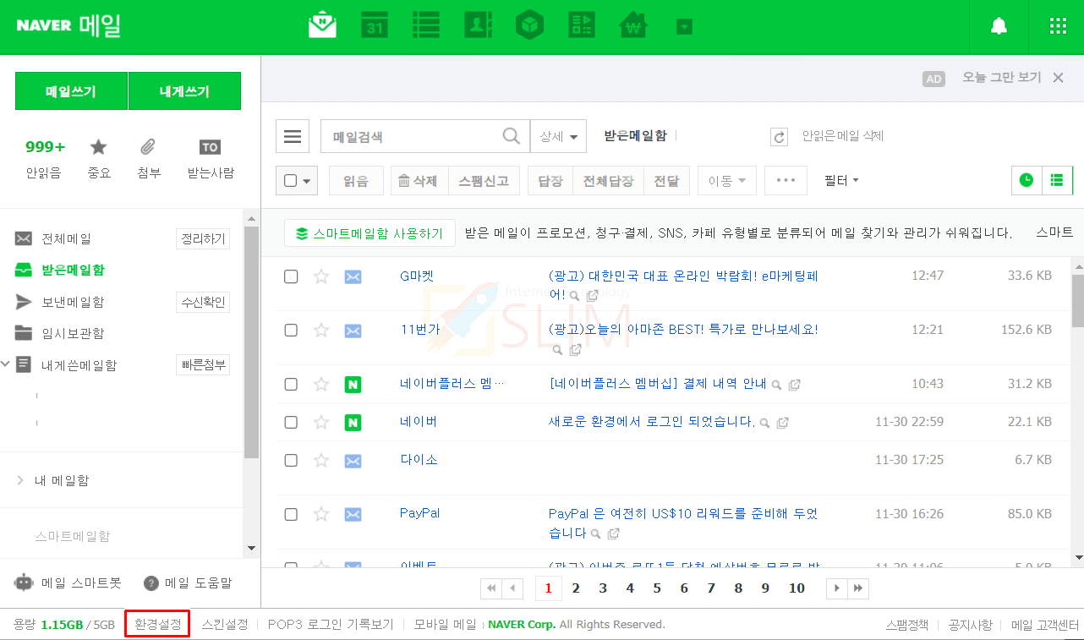Open 보낸메일함 sent folder

[x=73, y=302]
